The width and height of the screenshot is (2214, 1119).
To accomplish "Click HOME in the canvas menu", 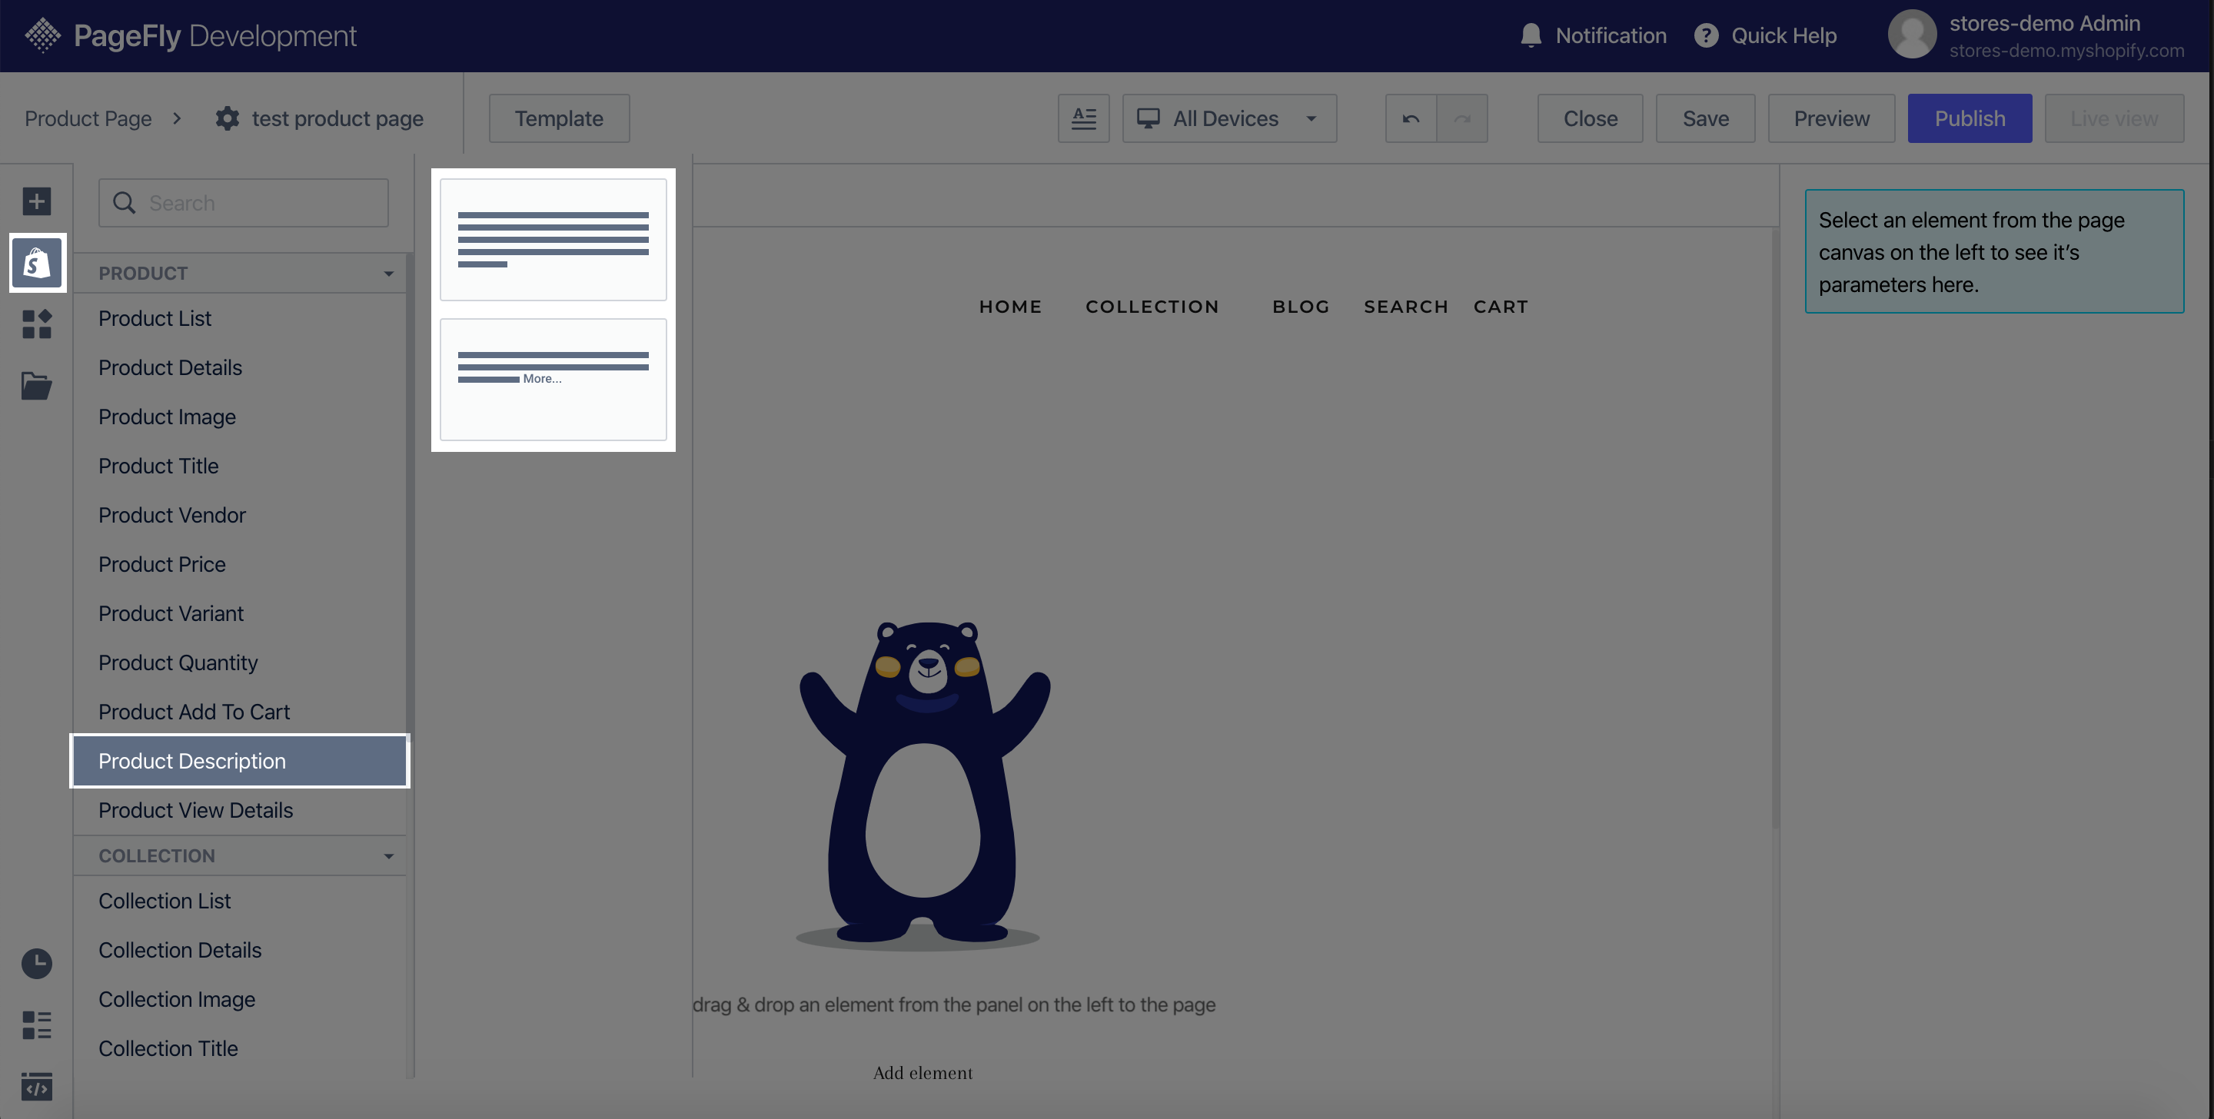I will [1010, 307].
